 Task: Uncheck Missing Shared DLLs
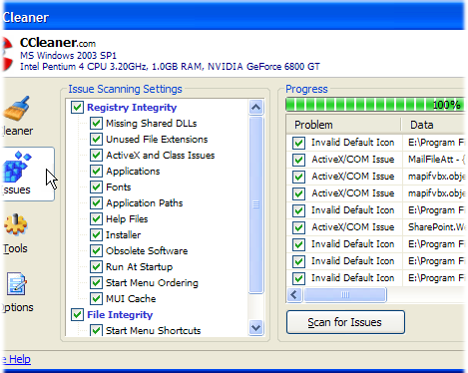(x=96, y=124)
